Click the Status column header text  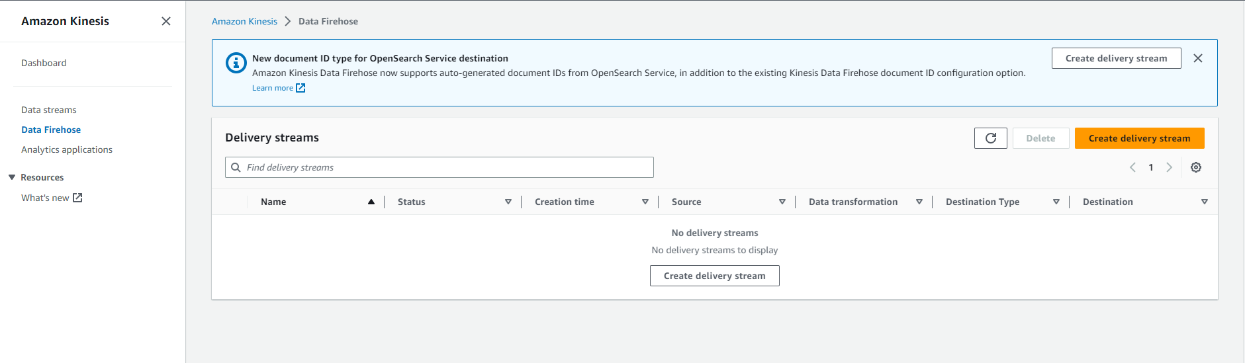coord(412,202)
